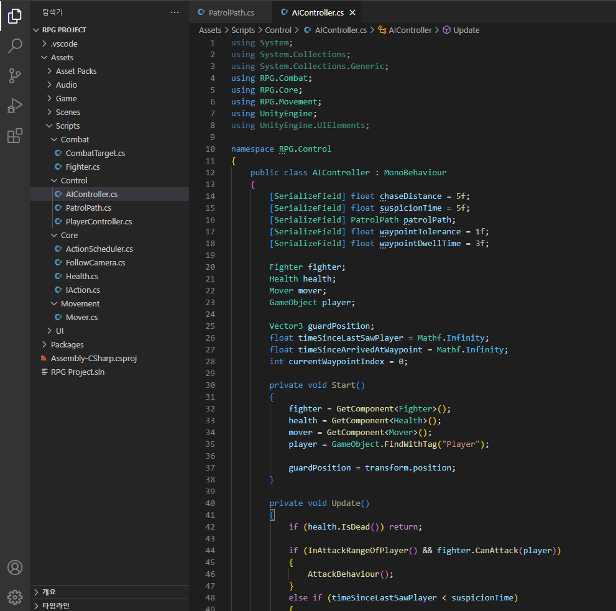Open Mover.cs in the Movement folder
The image size is (616, 611).
pos(81,317)
